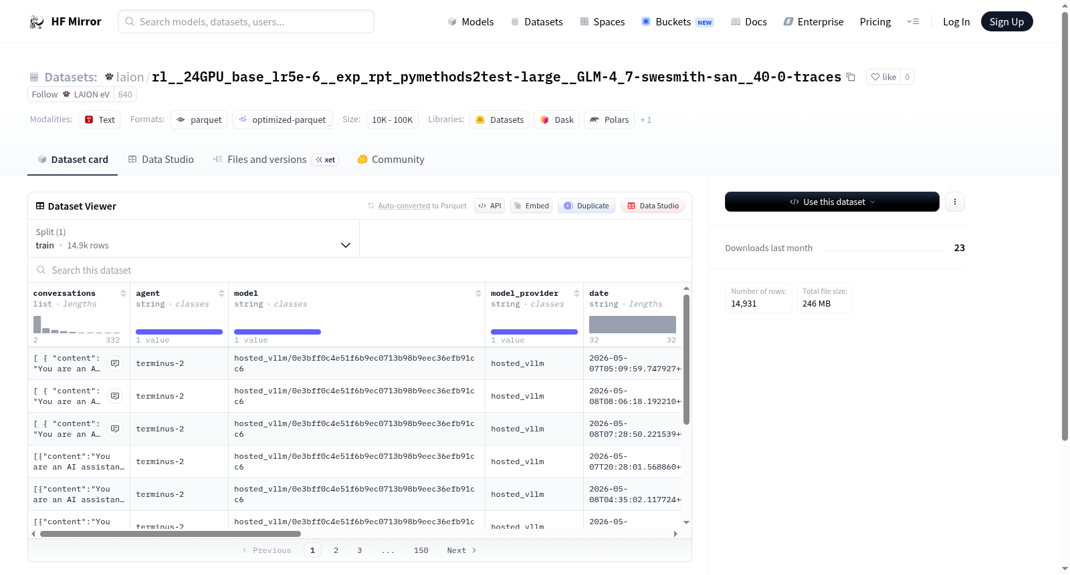Viewport: 1070px width, 575px height.
Task: Select the Polars library tag
Action: 609,120
